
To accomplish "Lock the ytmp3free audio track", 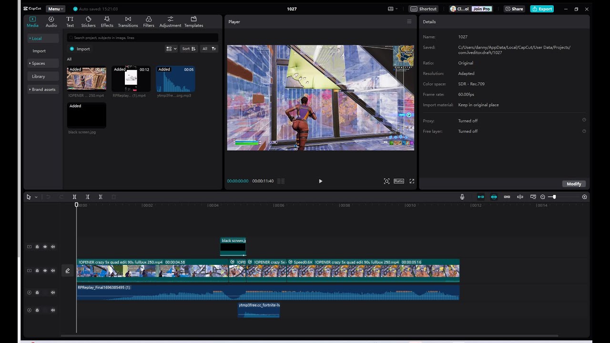I will click(37, 310).
